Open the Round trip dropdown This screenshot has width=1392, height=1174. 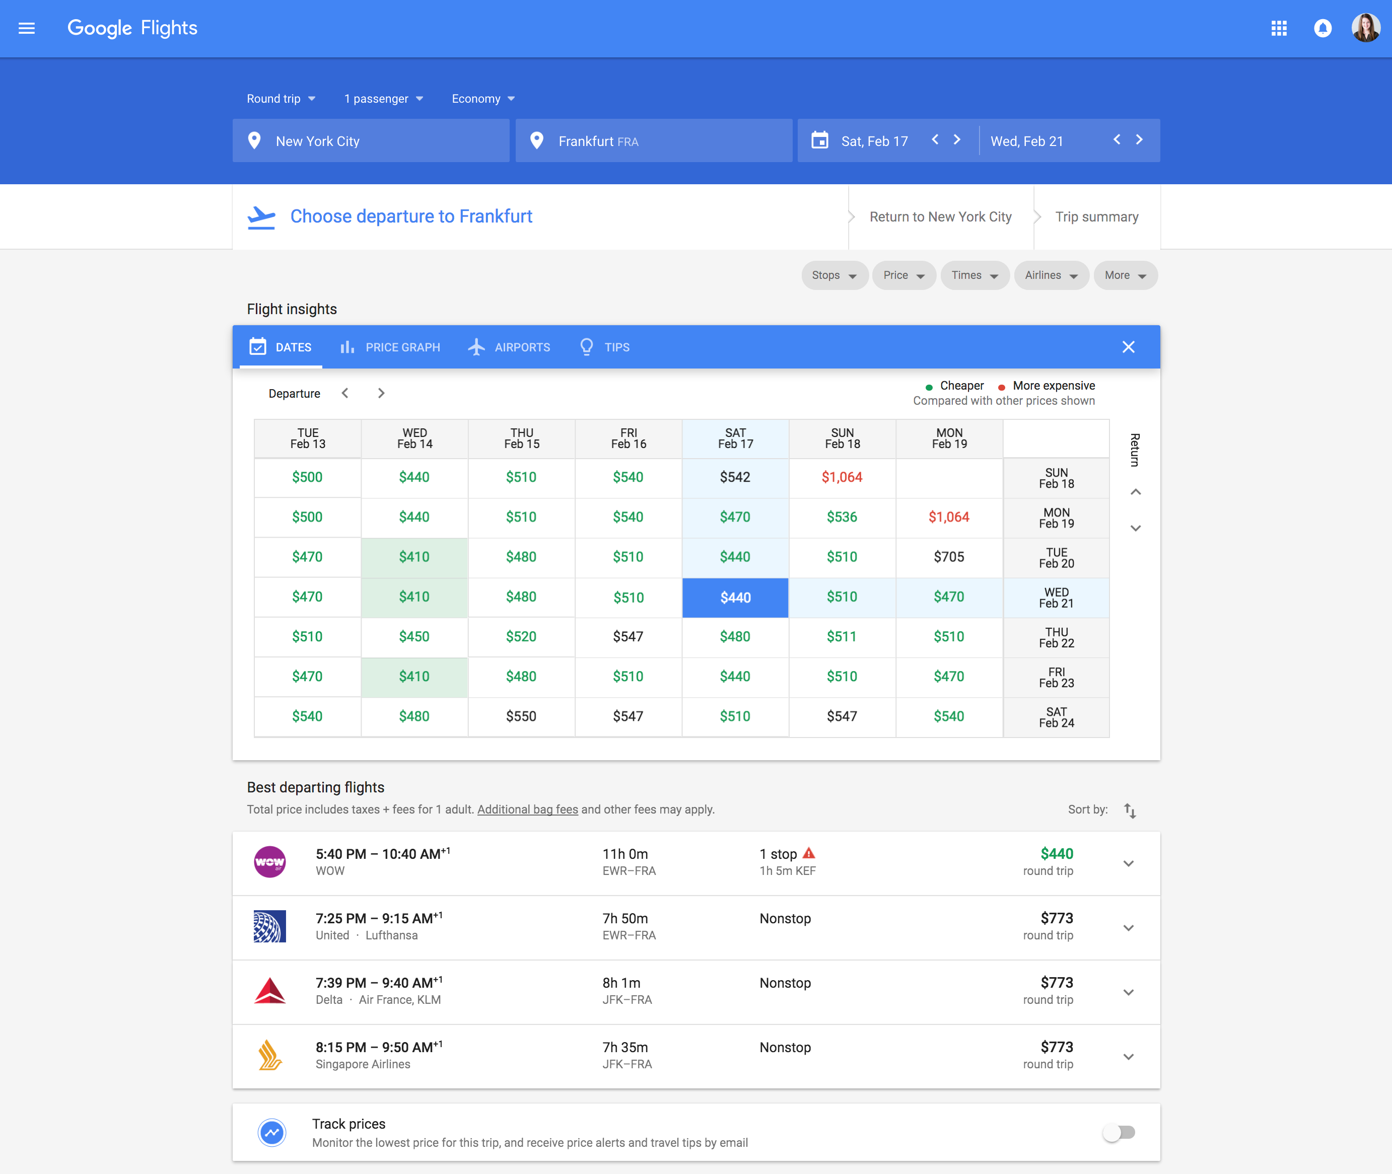pos(281,99)
